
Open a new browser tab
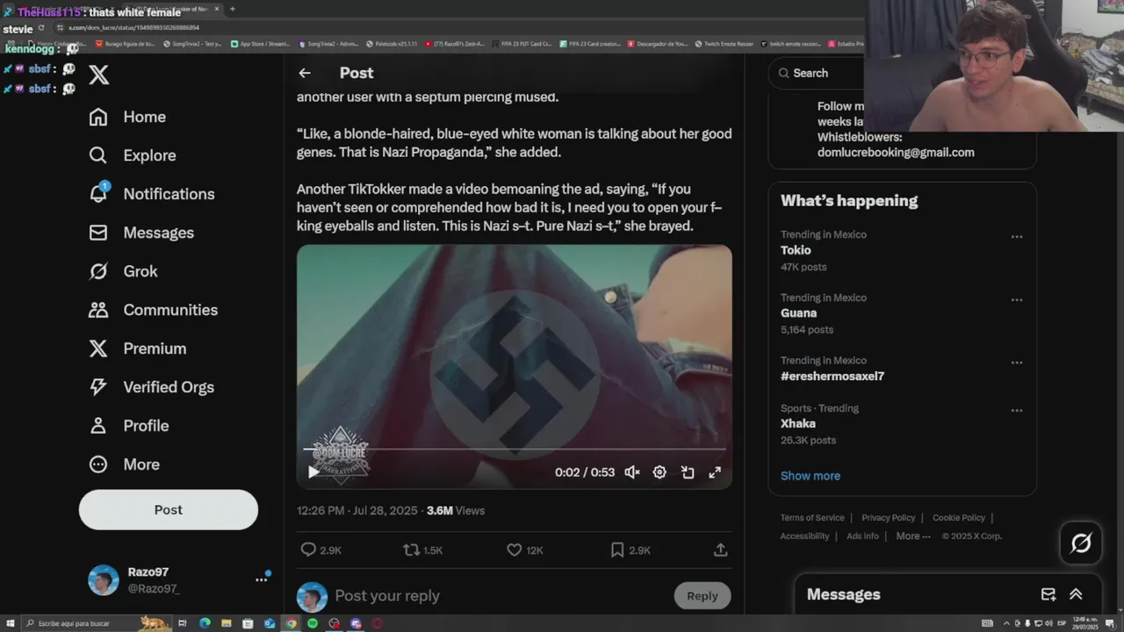[x=232, y=9]
